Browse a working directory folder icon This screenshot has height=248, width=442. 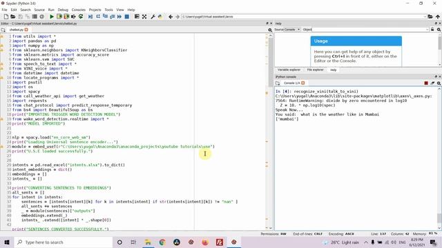pyautogui.click(x=430, y=17)
